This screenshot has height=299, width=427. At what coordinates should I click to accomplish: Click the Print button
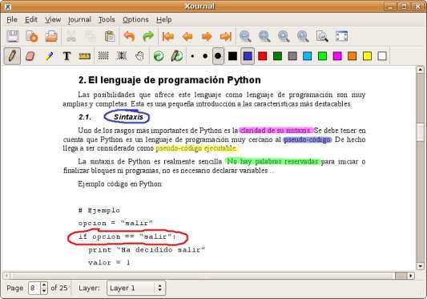51,36
